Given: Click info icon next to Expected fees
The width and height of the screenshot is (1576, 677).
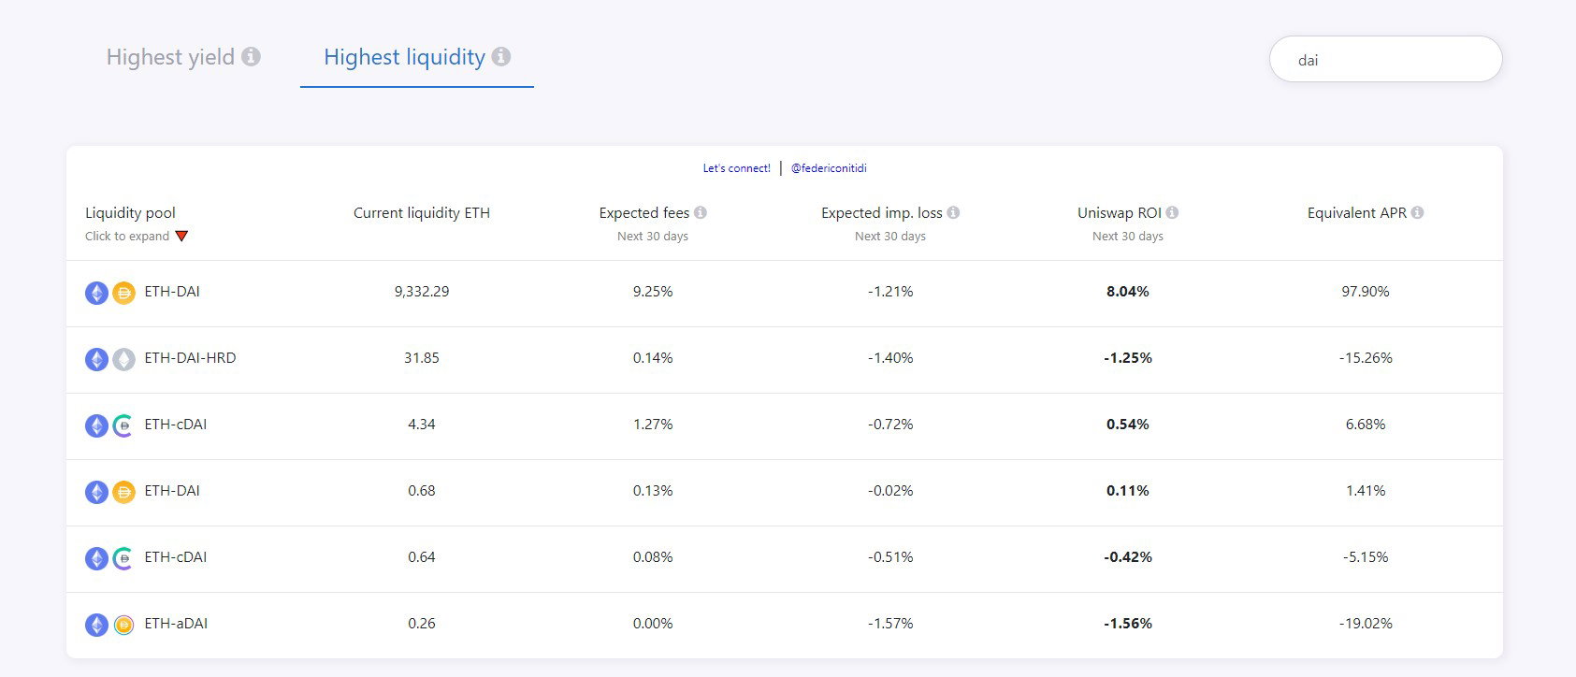Looking at the screenshot, I should 701,212.
